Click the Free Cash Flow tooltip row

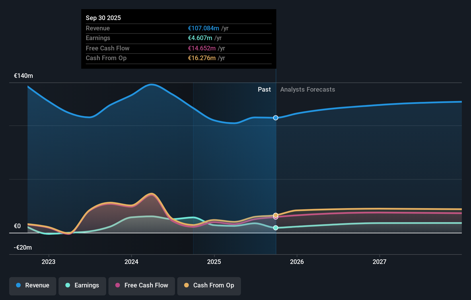pos(178,48)
